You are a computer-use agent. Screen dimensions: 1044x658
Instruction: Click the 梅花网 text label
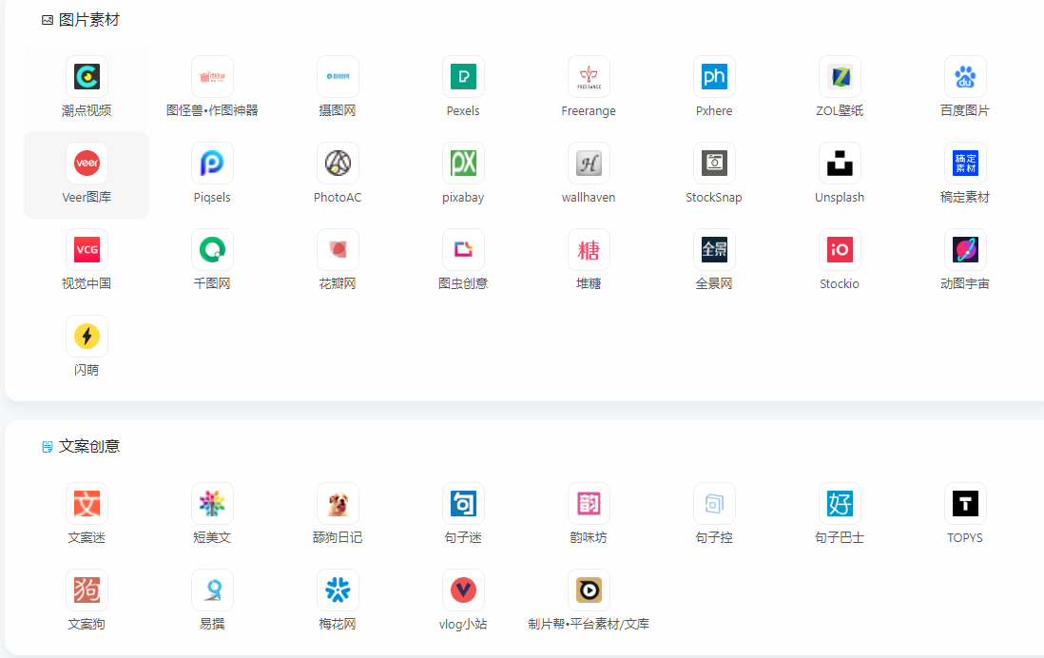338,624
